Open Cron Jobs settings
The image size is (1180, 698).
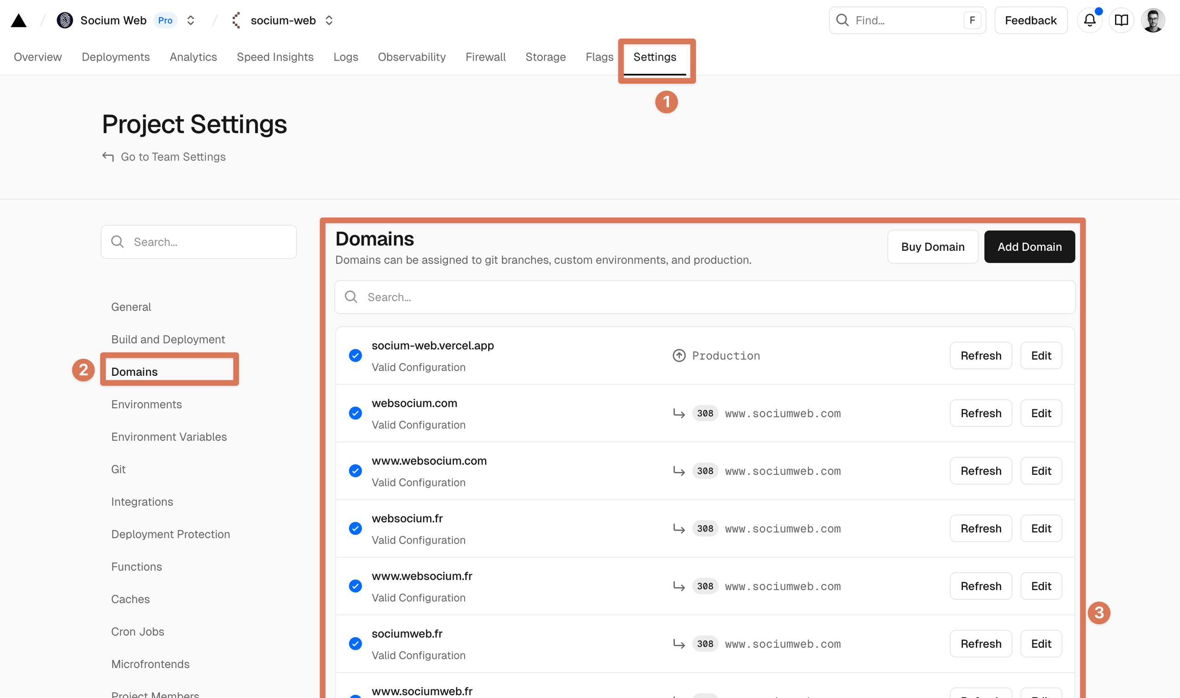tap(138, 632)
